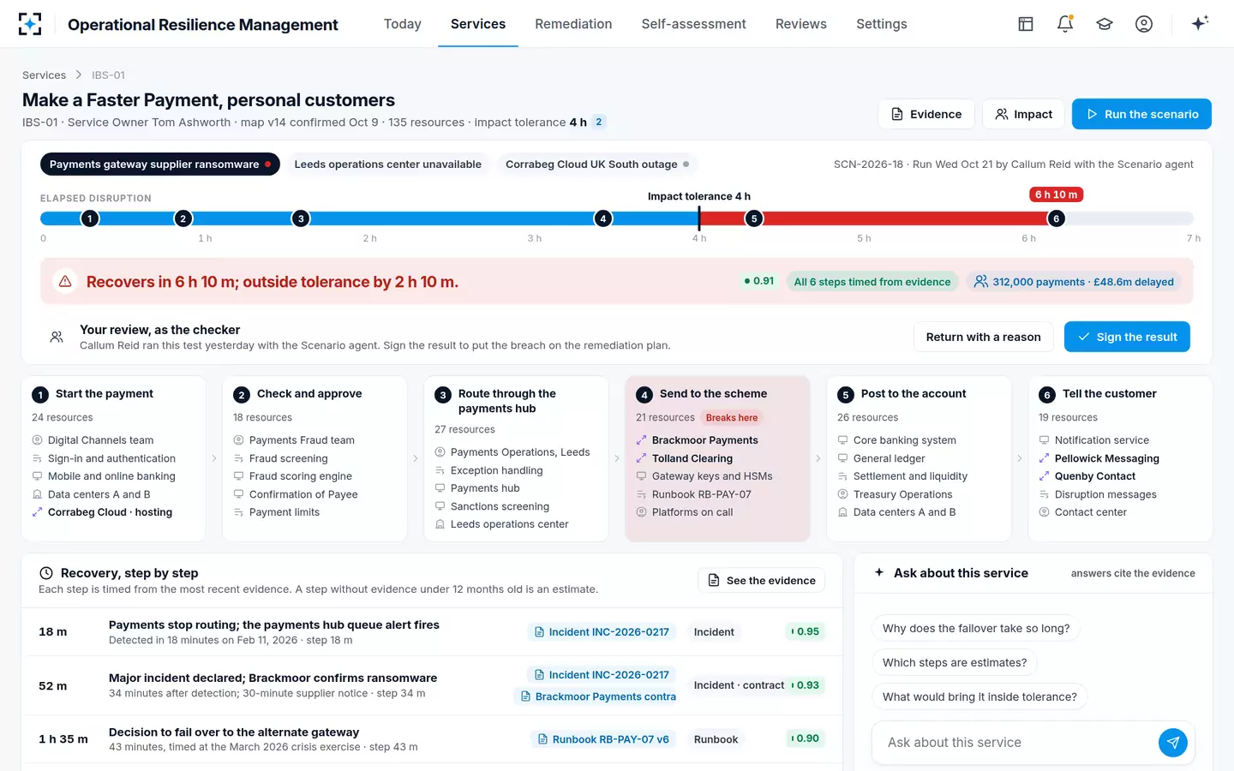Image resolution: width=1234 pixels, height=771 pixels.
Task: Click the icon beside Quenby Contact
Action: (1044, 476)
